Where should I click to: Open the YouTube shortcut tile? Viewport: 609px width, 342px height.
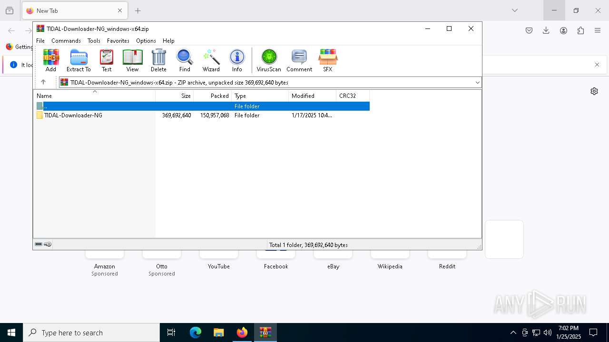coord(219,260)
